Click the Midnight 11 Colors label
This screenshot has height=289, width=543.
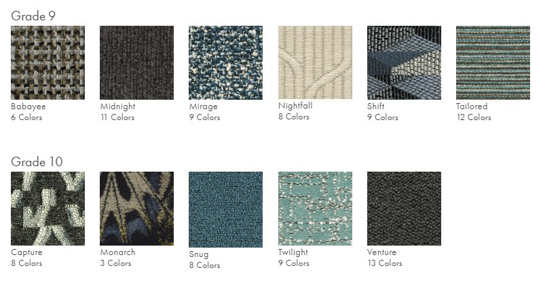click(117, 117)
